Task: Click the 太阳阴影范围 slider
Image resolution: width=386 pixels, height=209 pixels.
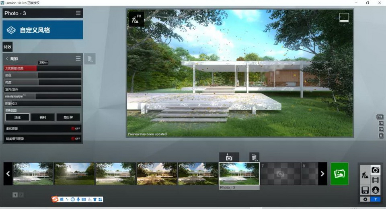Action: [x=43, y=68]
